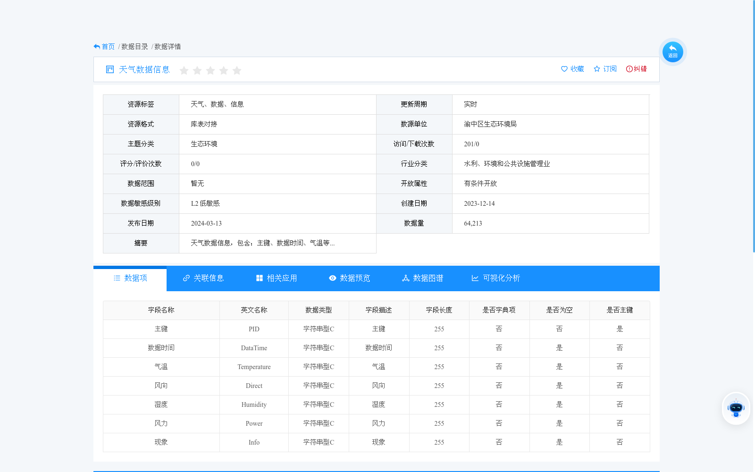Click the round 返回 back button

pyautogui.click(x=672, y=52)
